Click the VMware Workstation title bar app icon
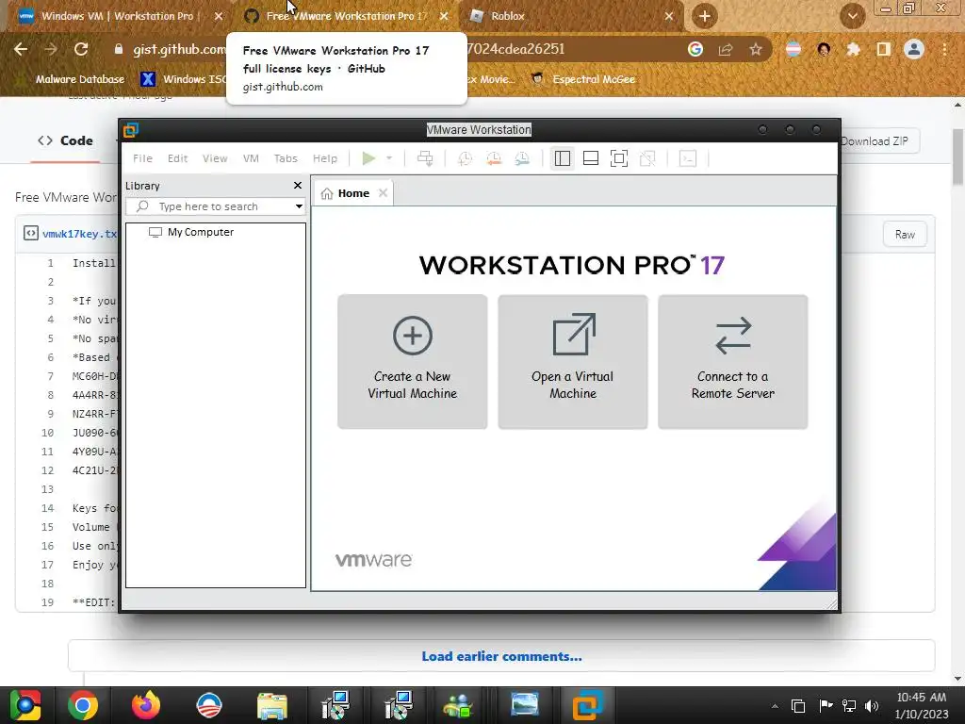The height and width of the screenshot is (724, 965). coord(130,130)
